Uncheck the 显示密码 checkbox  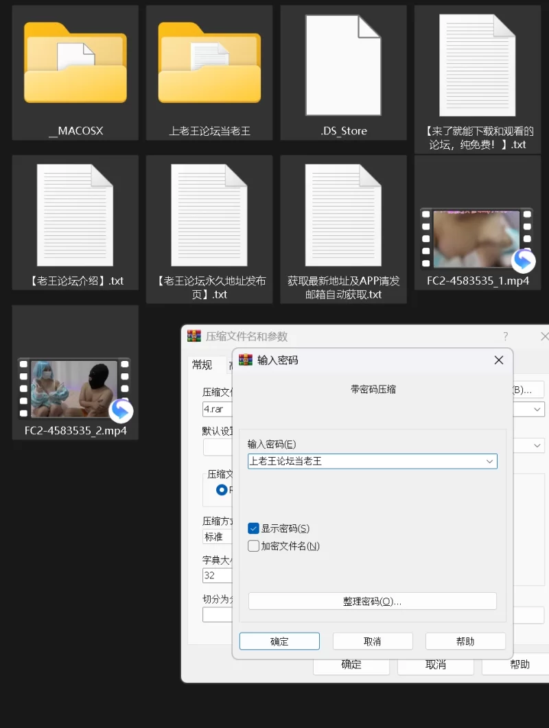coord(254,528)
